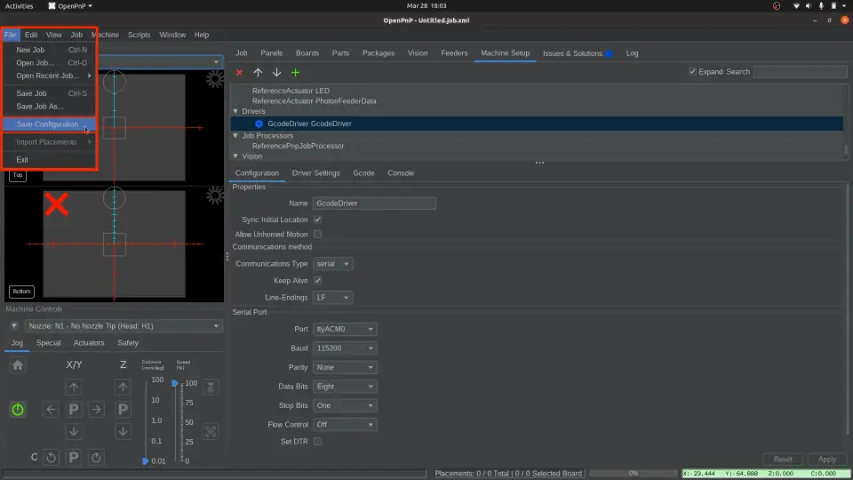Collapse the Machine Controls panel triangle

click(14, 326)
